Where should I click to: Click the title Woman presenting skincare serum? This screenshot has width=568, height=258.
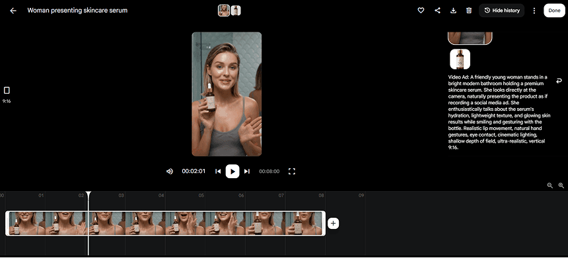[x=77, y=11]
